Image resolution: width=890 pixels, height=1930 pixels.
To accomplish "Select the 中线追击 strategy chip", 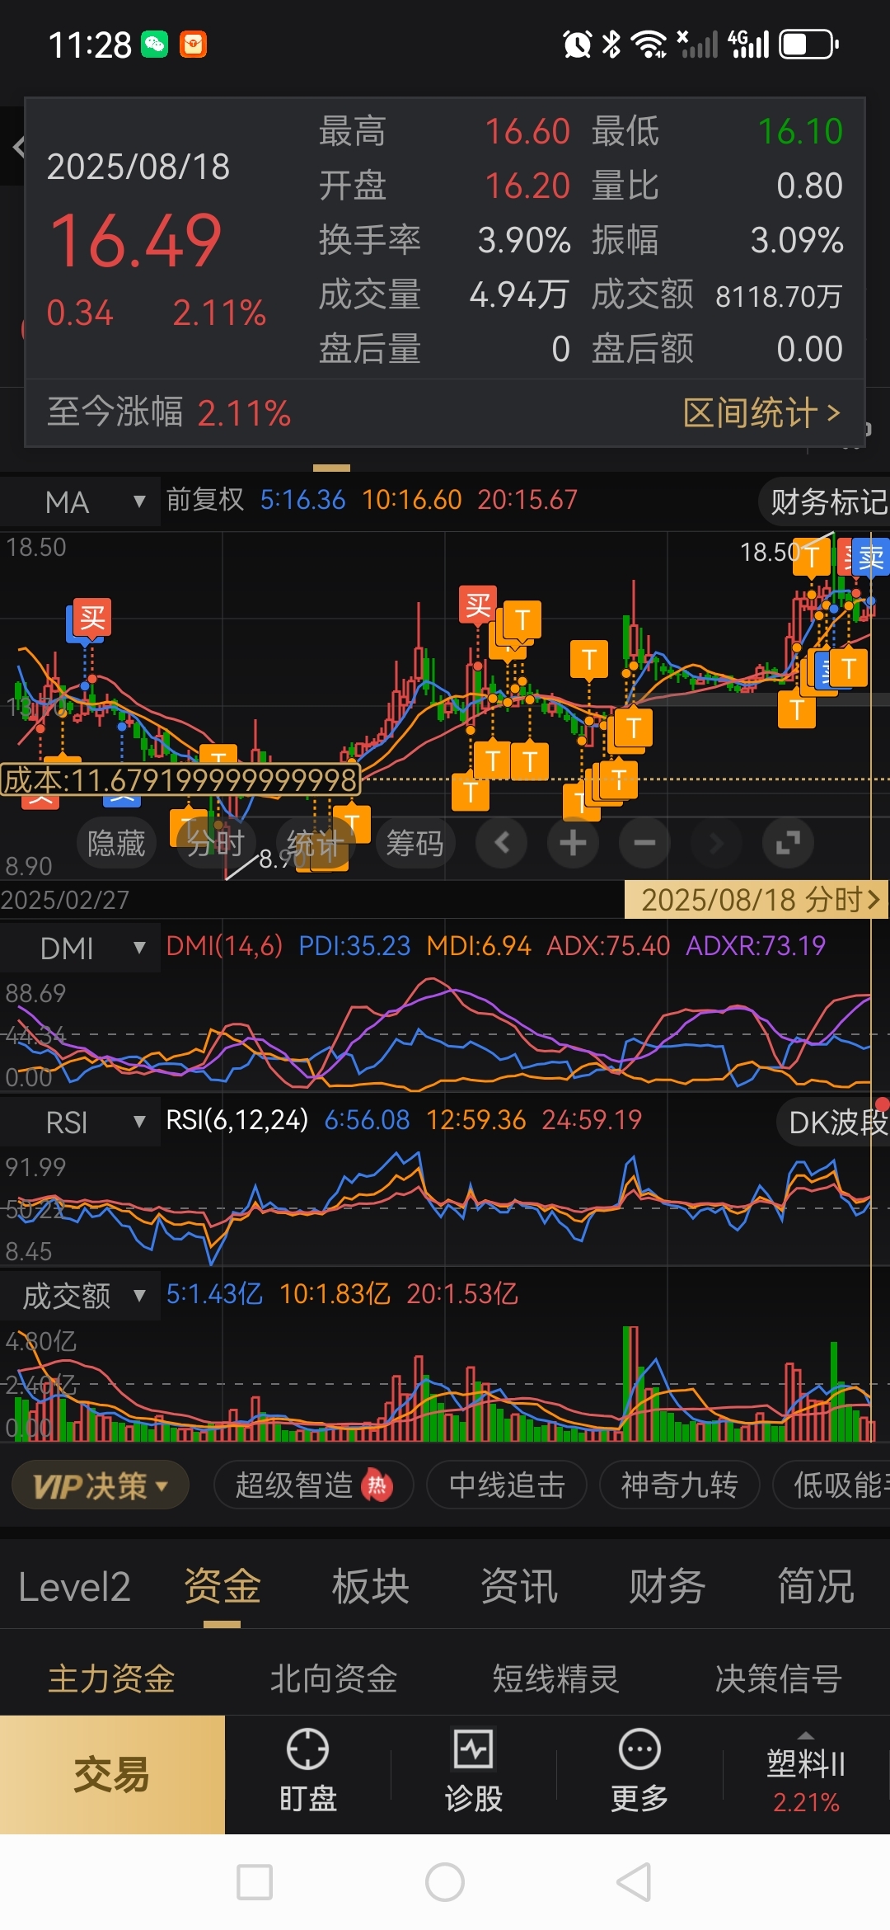I will pyautogui.click(x=507, y=1485).
